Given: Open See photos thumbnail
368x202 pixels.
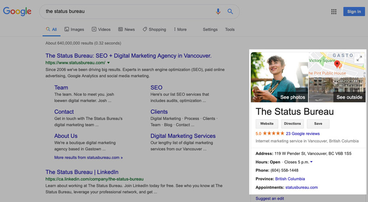Looking at the screenshot, I should click(x=279, y=77).
